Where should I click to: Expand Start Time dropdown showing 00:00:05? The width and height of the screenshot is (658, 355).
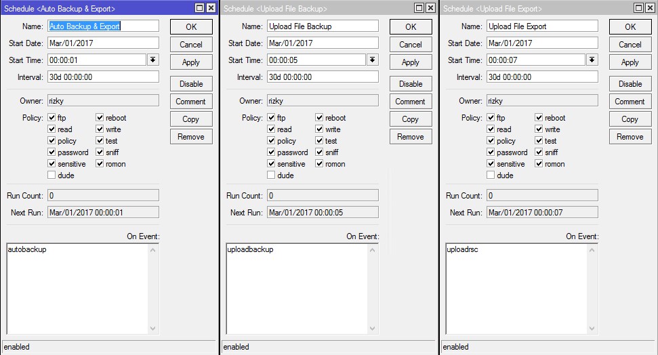(372, 60)
